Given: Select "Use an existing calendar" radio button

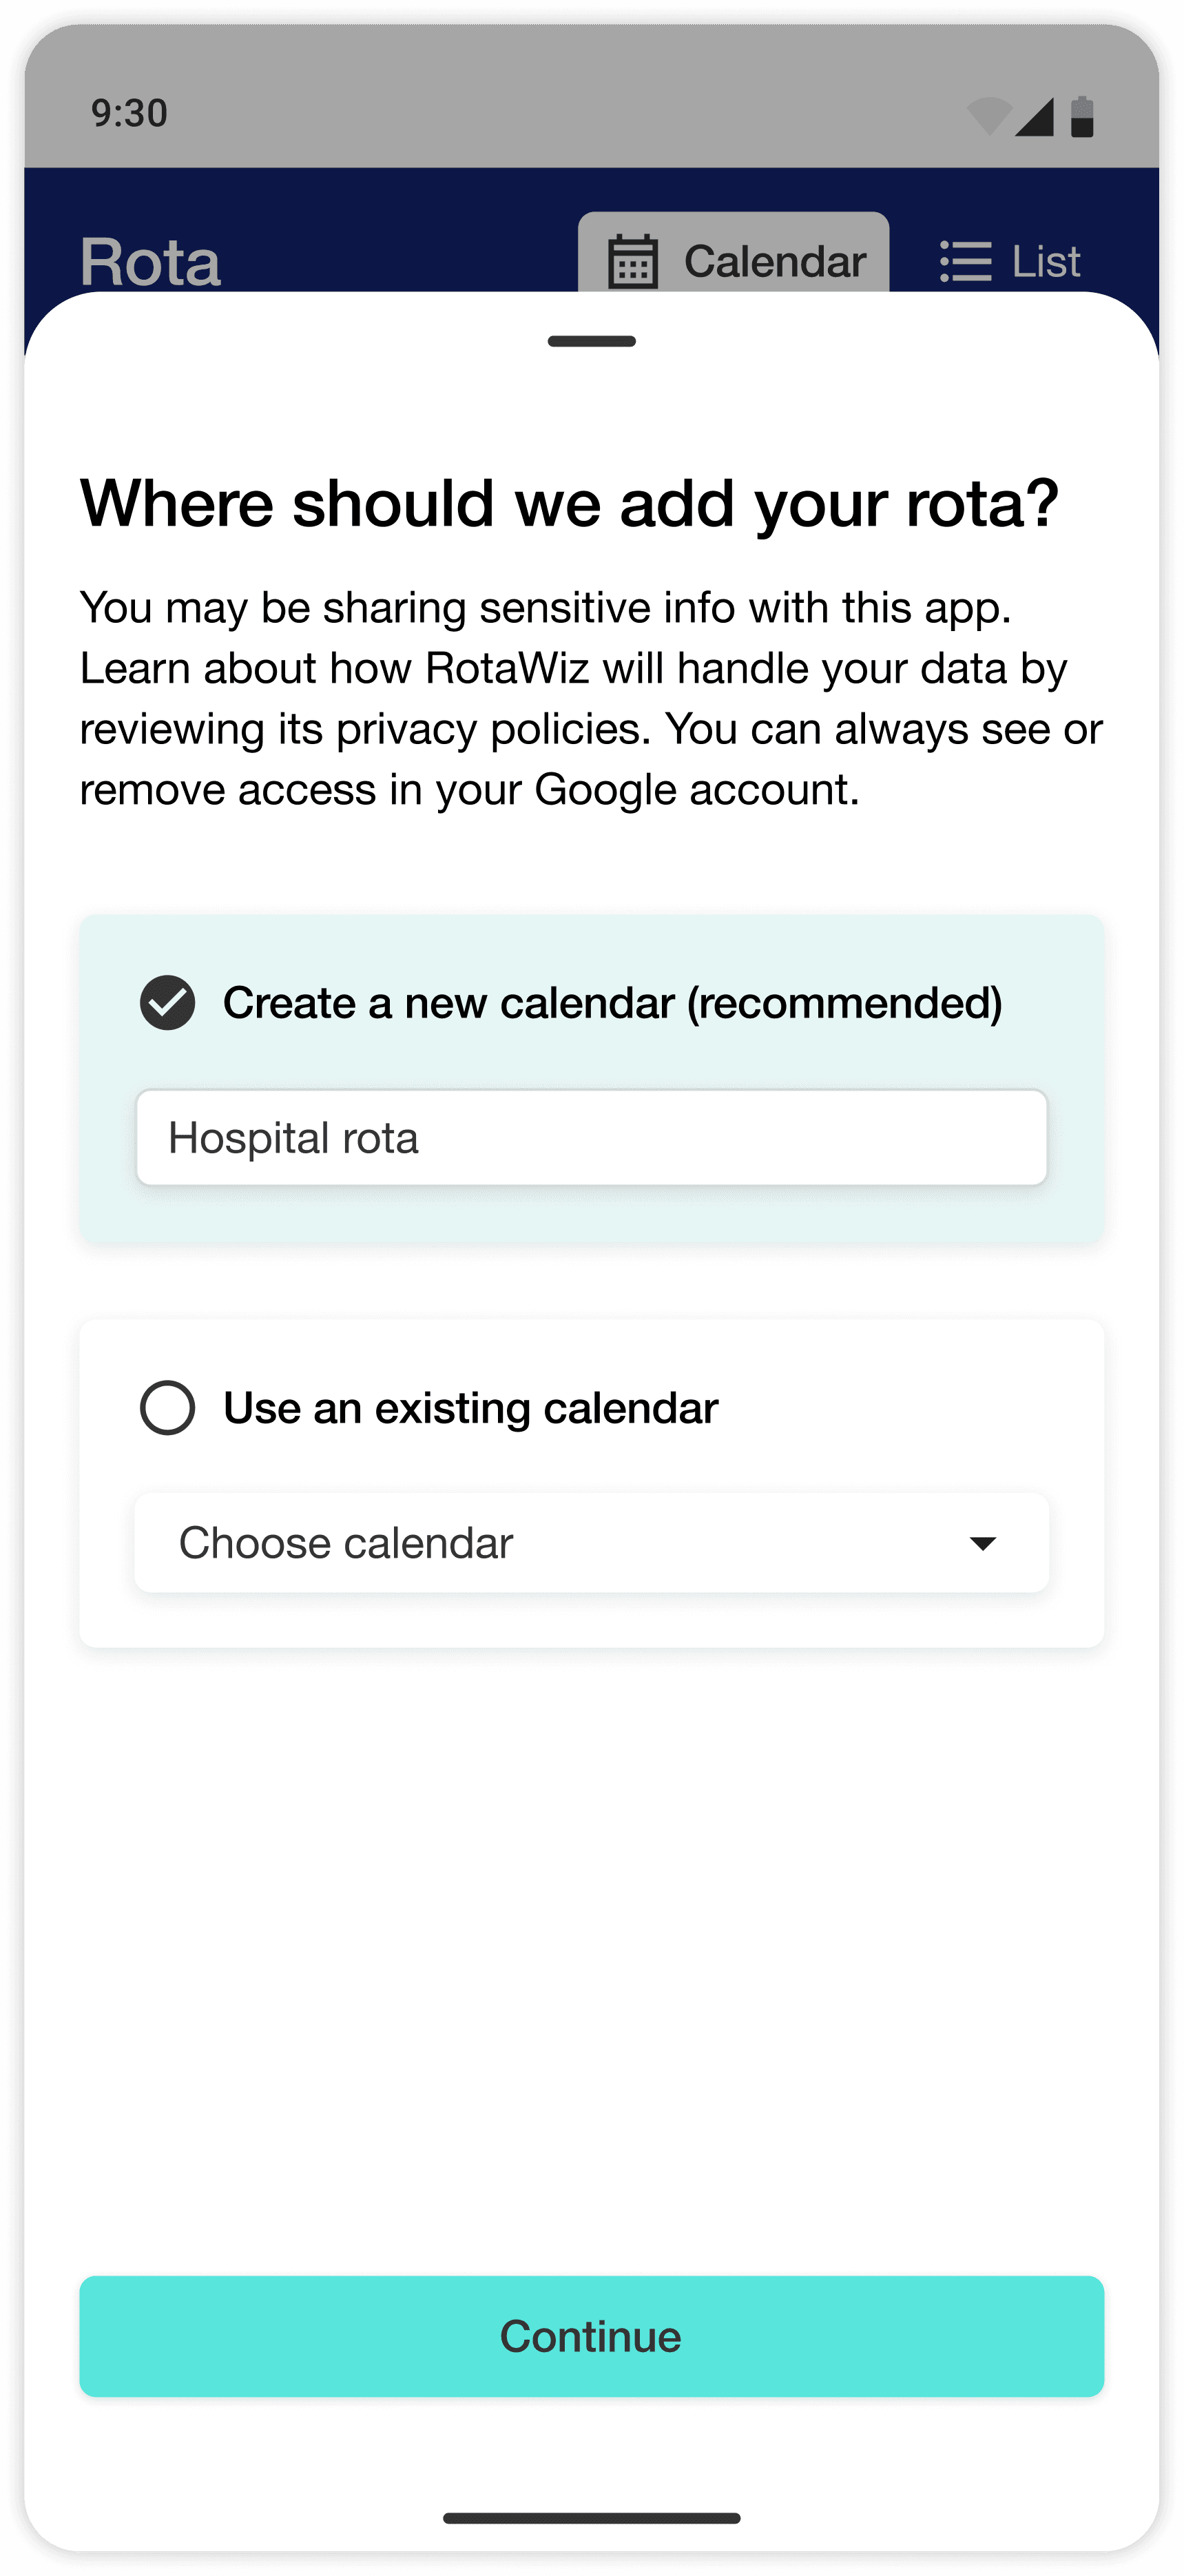Looking at the screenshot, I should [x=167, y=1408].
